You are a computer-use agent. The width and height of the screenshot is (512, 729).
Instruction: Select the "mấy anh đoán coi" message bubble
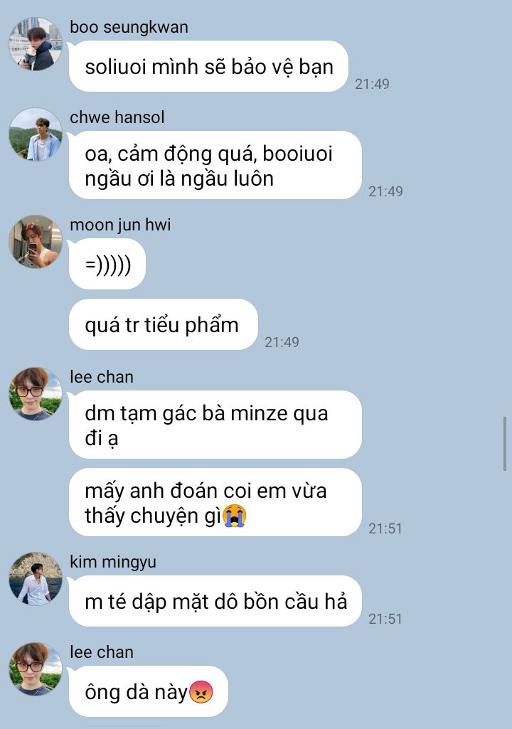215,503
